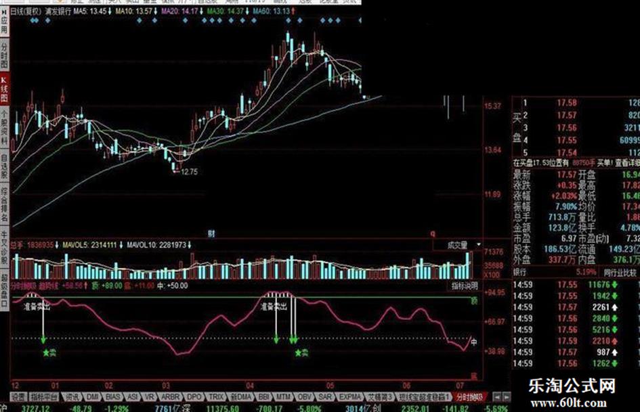Select the ASI indicator tab
The image size is (640, 412).
pyautogui.click(x=132, y=397)
